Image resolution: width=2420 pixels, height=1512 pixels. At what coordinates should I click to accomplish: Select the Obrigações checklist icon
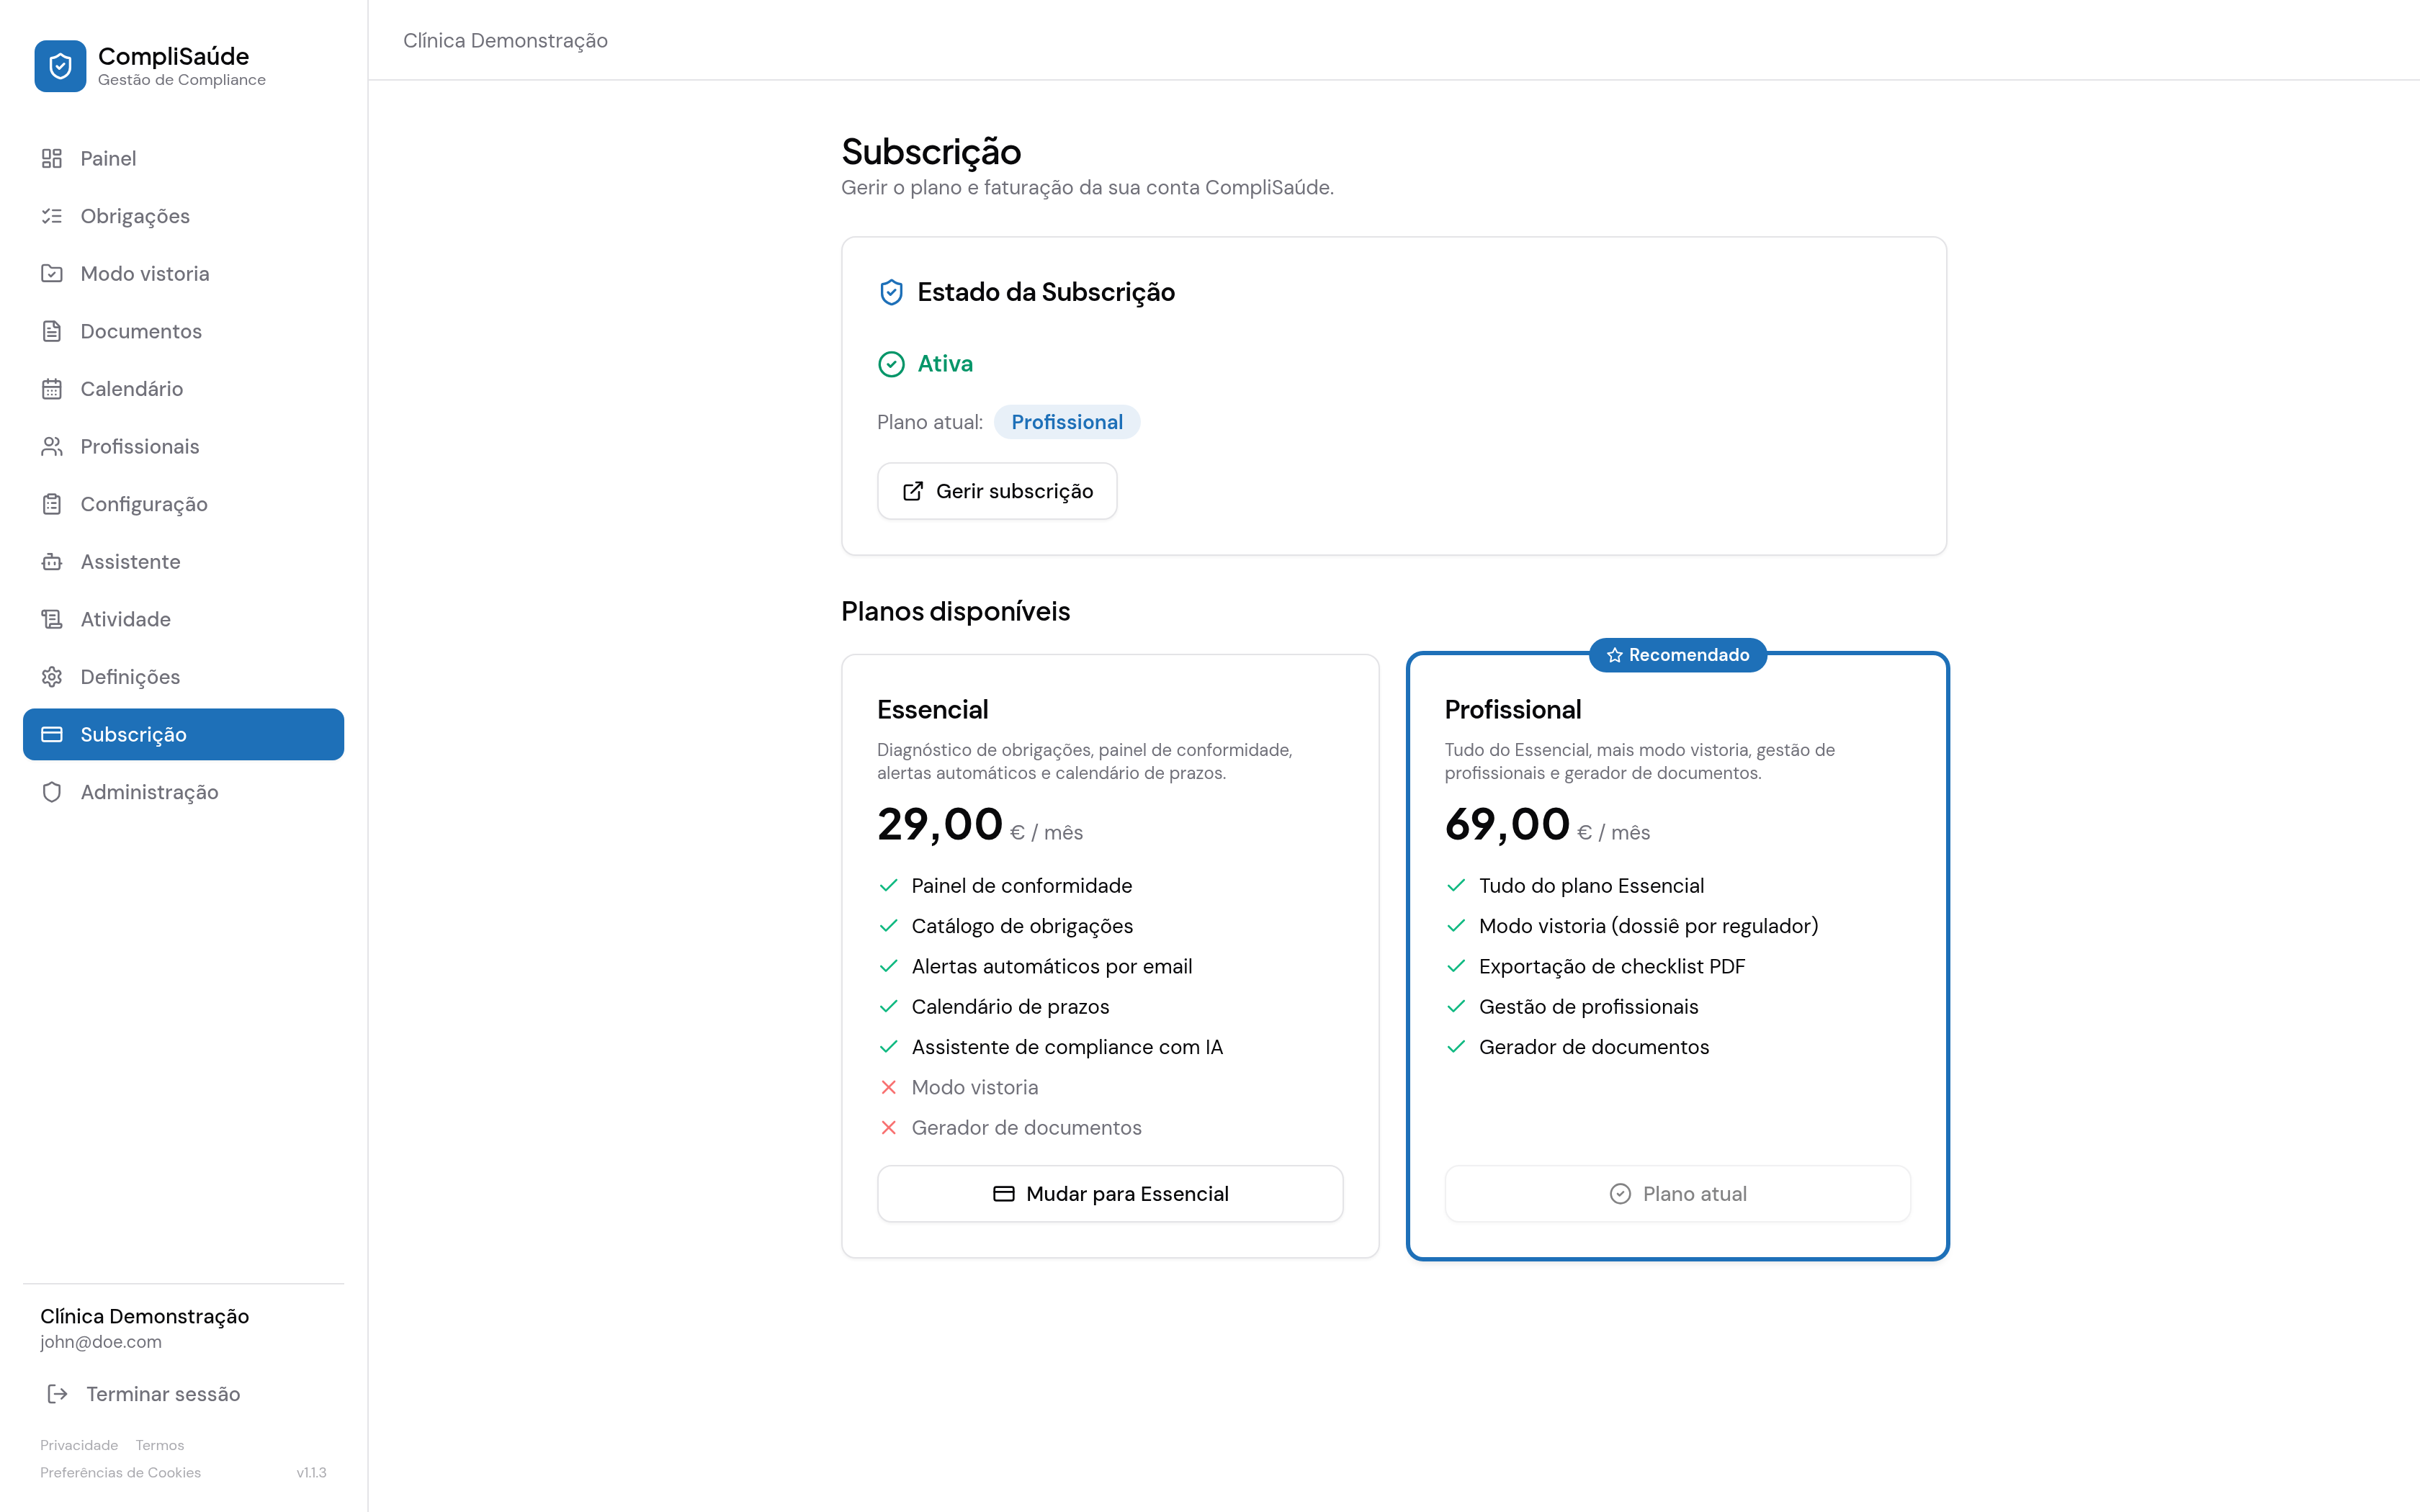52,216
